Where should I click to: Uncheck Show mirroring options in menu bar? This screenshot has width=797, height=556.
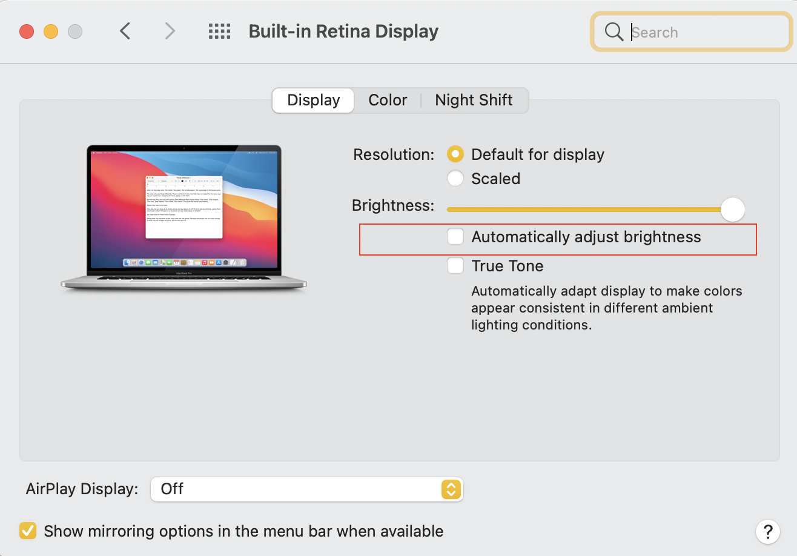pyautogui.click(x=28, y=531)
